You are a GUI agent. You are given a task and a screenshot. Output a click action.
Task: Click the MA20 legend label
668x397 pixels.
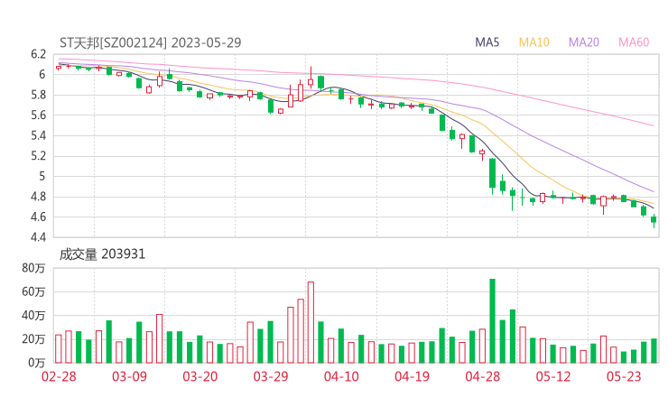(584, 42)
